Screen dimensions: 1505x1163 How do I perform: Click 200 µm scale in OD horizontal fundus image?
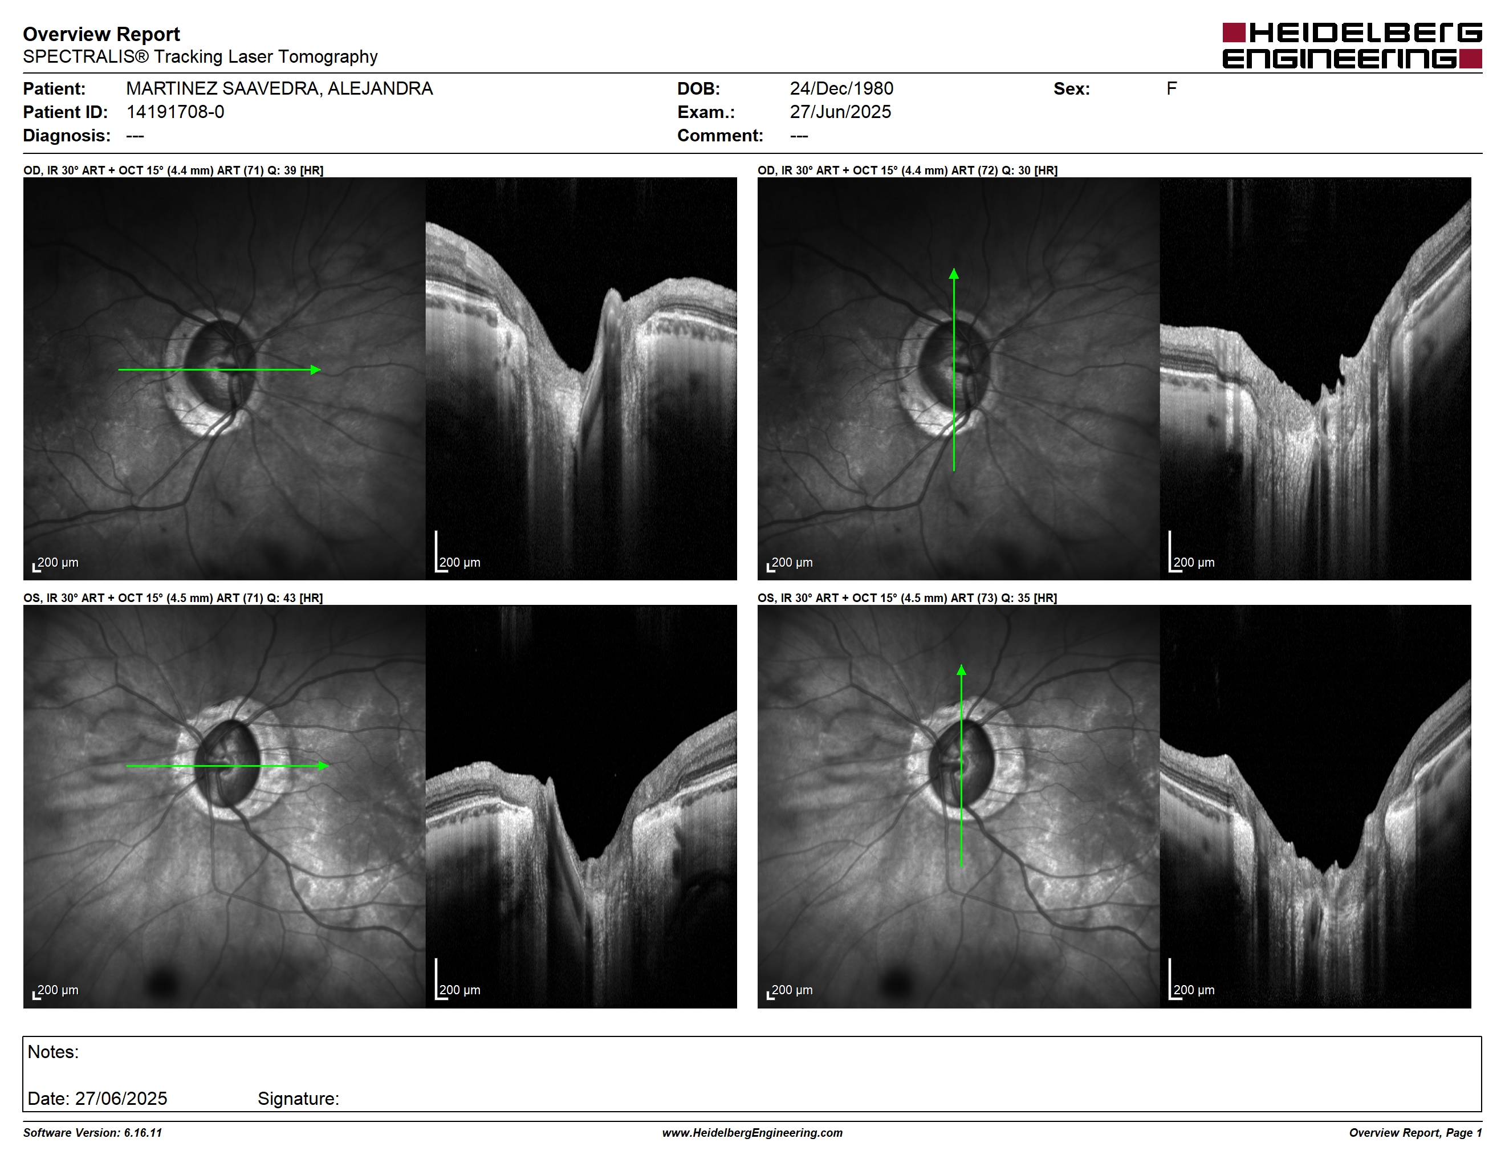pyautogui.click(x=56, y=564)
